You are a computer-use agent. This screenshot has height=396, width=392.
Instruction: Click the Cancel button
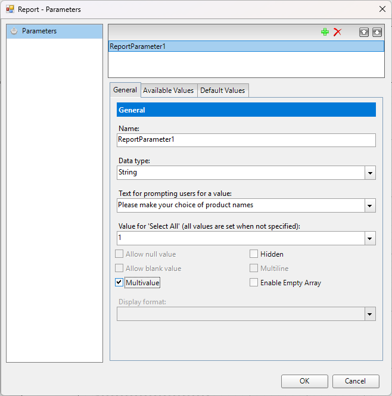pos(356,381)
